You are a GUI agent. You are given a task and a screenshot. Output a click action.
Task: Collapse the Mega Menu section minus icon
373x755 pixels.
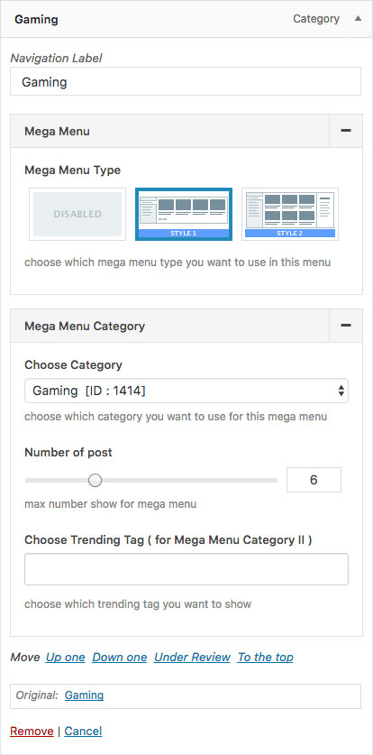point(346,131)
